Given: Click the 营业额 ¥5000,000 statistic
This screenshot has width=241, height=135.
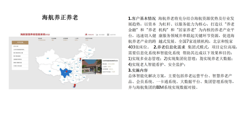Looking at the screenshot, I should 42,39.
